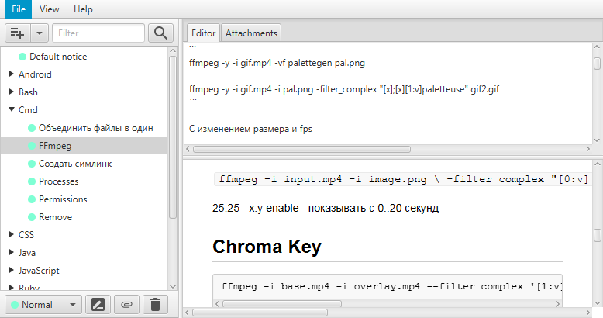Click the green status dot beside FFmpeg
Screen dimensions: 603x318
click(x=32, y=146)
